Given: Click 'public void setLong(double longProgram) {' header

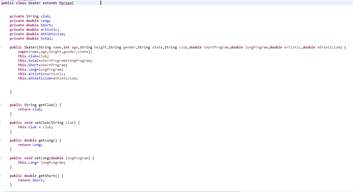Looking at the screenshot, I should coord(52,158).
